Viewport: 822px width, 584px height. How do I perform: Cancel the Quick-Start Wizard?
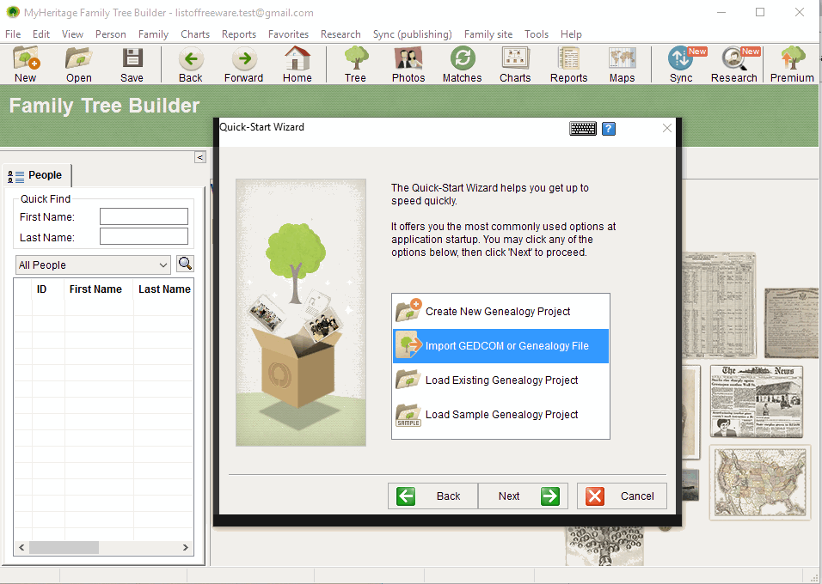[x=622, y=496]
